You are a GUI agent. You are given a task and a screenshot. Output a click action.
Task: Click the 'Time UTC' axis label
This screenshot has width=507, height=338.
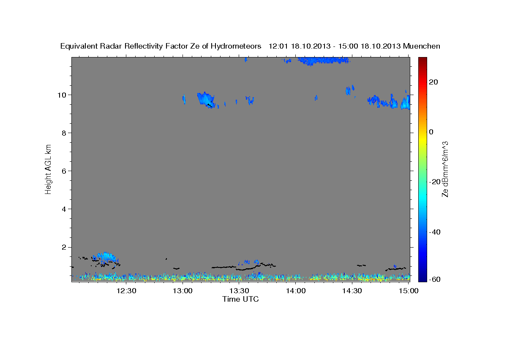click(x=240, y=299)
